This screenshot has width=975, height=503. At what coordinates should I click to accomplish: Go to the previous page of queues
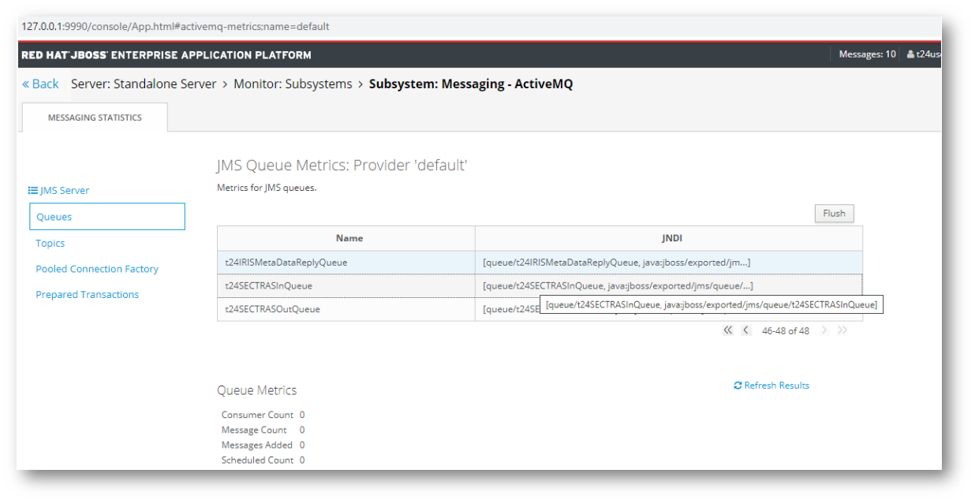(x=746, y=330)
